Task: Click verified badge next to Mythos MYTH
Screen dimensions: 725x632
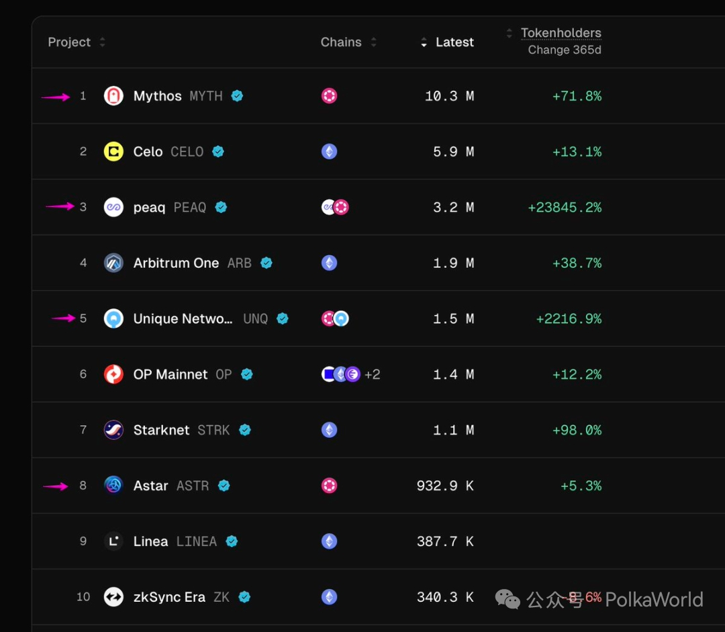Action: (238, 96)
